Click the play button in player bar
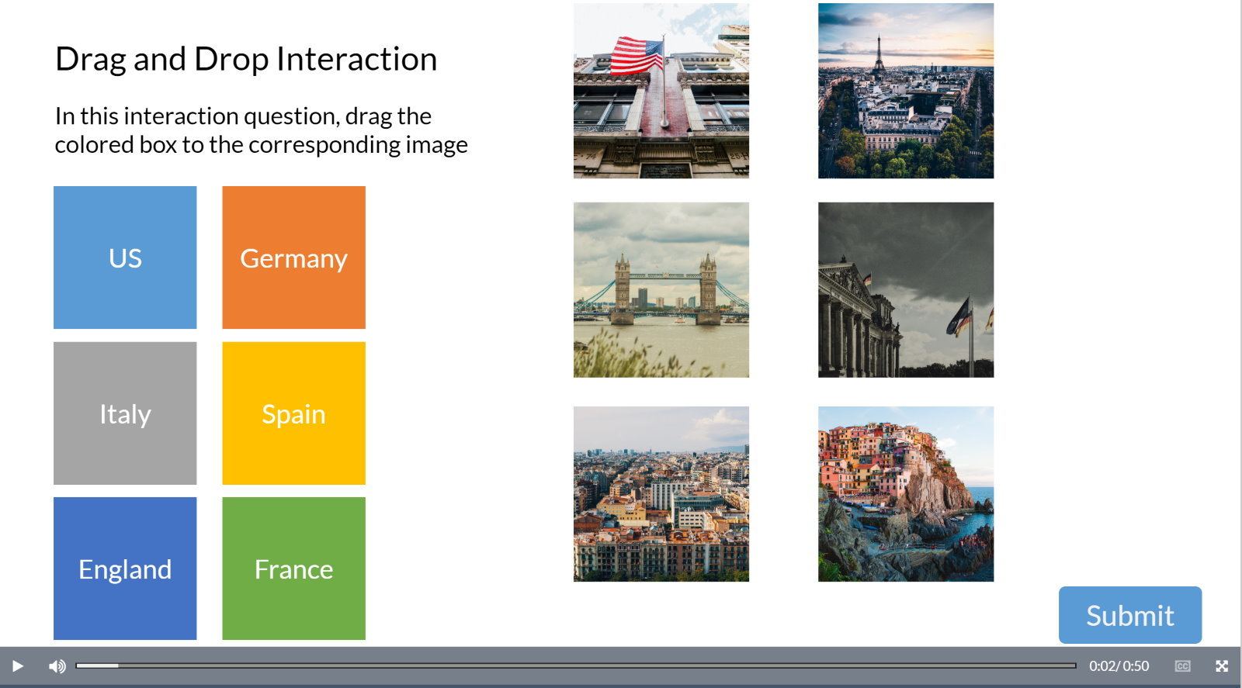The height and width of the screenshot is (688, 1242). (x=17, y=666)
